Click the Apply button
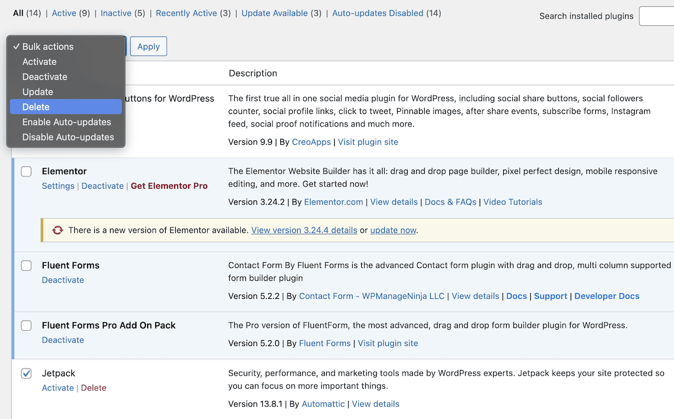 click(x=148, y=47)
